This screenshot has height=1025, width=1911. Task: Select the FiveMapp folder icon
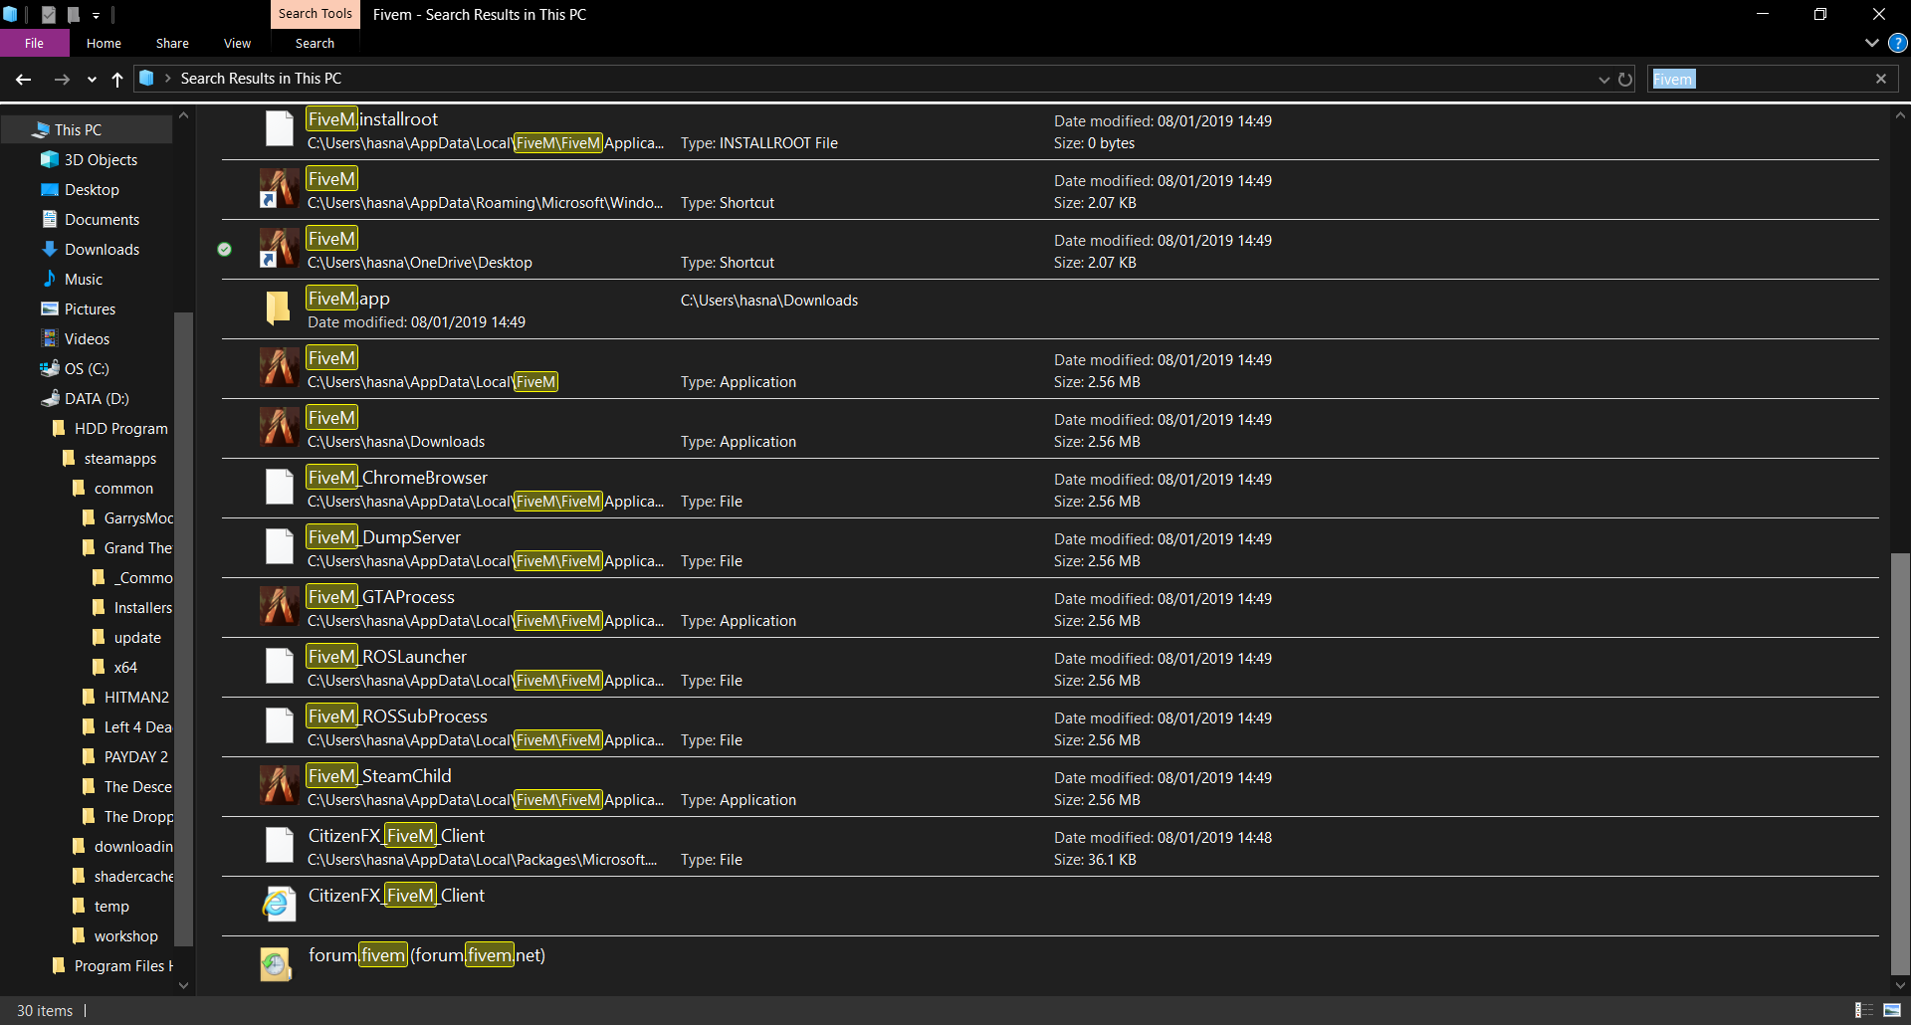(x=279, y=307)
